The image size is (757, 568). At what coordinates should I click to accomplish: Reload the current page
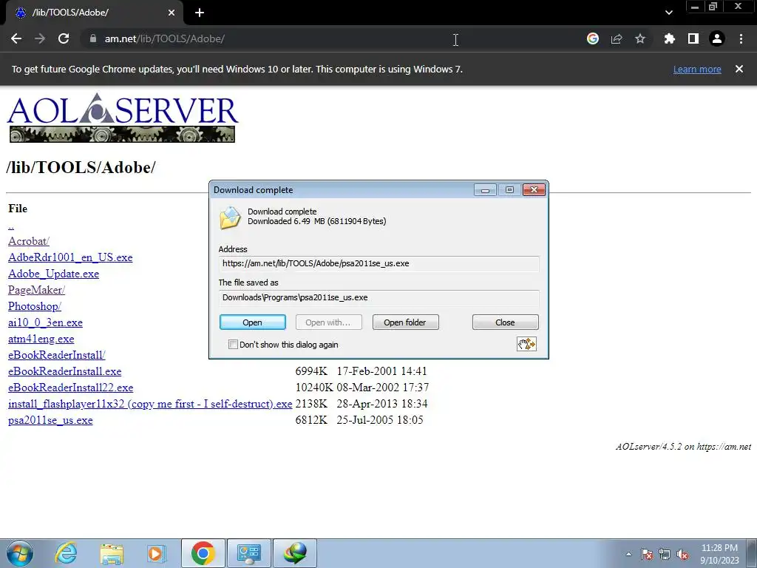pos(64,38)
